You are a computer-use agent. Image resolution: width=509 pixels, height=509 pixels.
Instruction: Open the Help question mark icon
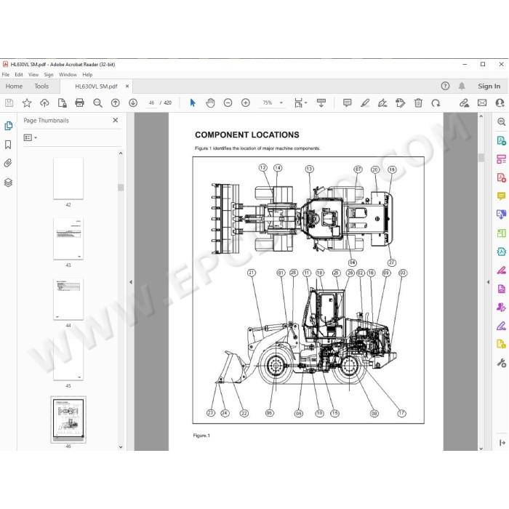445,86
